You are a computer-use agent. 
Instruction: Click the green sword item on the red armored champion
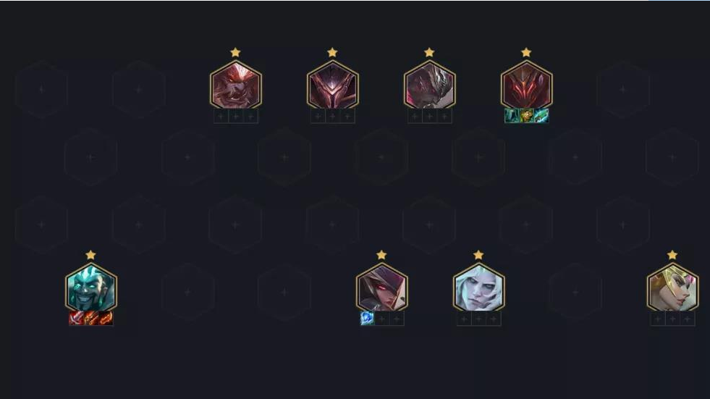[541, 116]
